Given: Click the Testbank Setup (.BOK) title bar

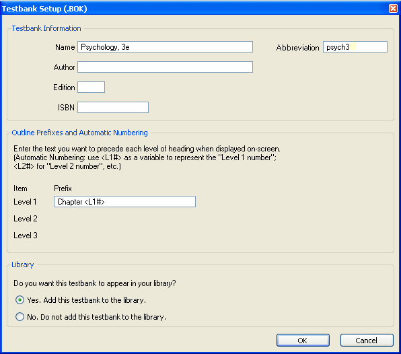Looking at the screenshot, I should tap(194, 9).
